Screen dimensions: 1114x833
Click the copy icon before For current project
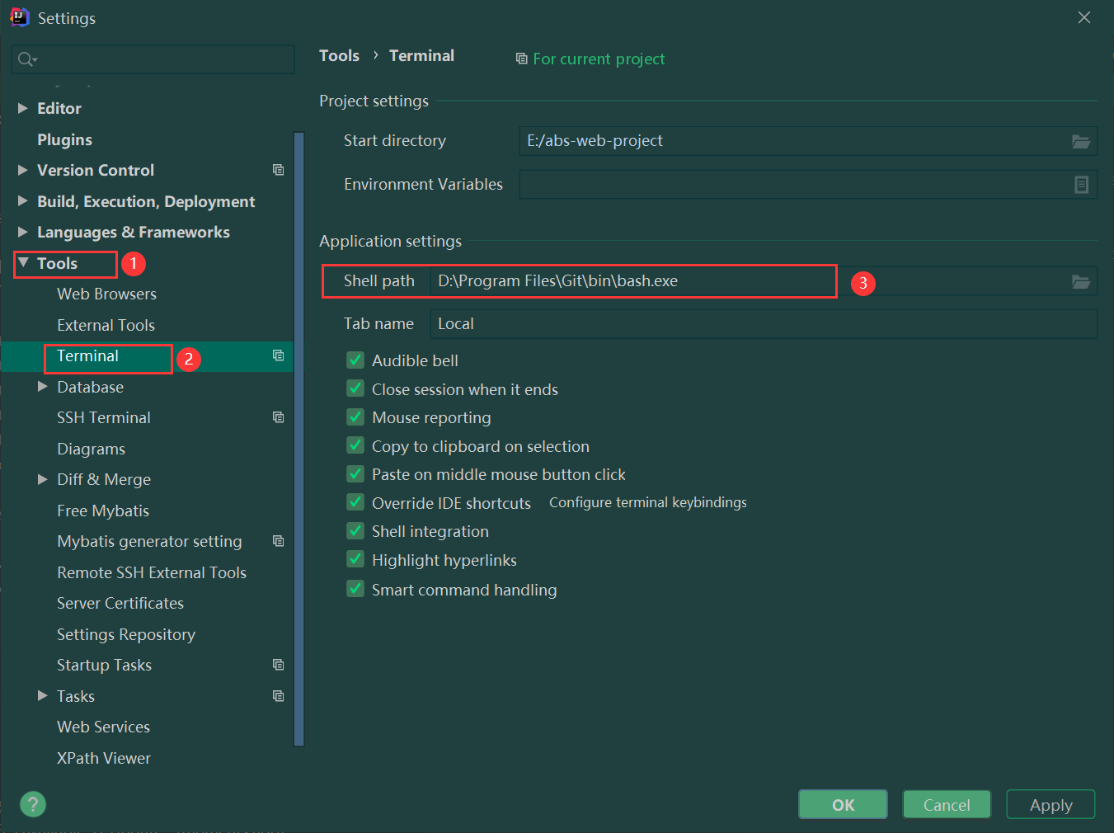pyautogui.click(x=521, y=59)
